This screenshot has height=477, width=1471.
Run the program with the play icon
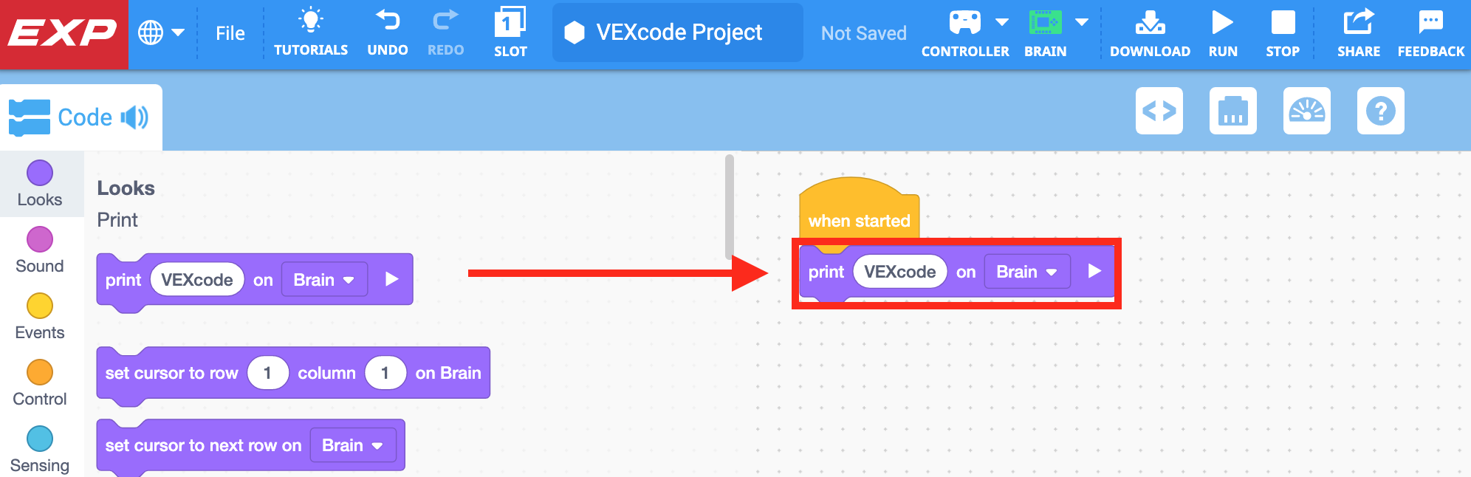pos(1223,21)
